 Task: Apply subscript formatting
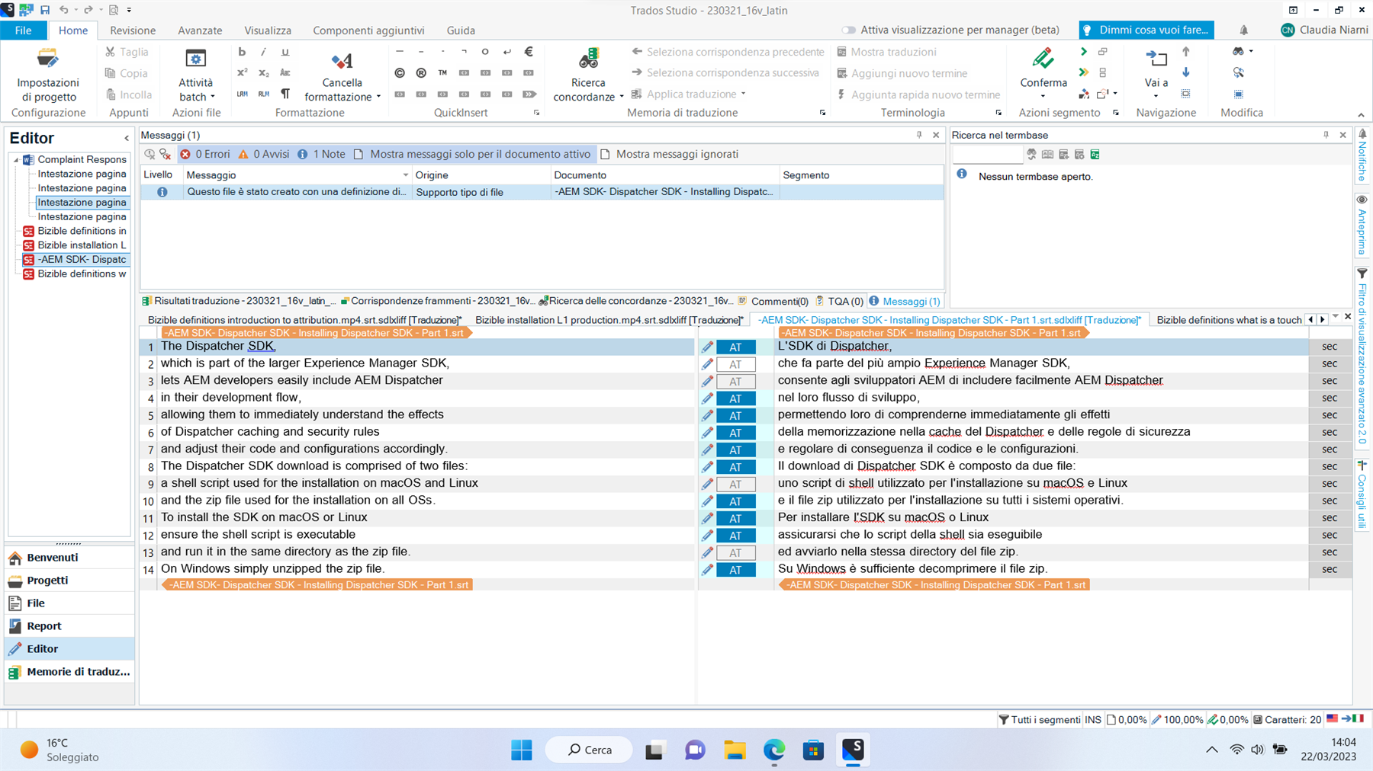click(x=263, y=73)
